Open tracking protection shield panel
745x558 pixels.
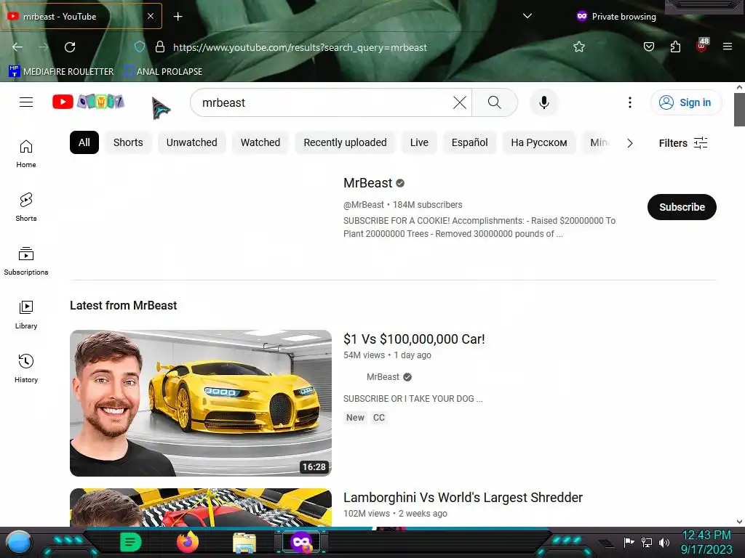(139, 47)
